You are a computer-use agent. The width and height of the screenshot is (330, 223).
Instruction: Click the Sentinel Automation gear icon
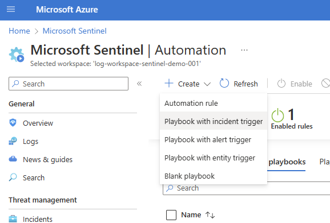[17, 55]
